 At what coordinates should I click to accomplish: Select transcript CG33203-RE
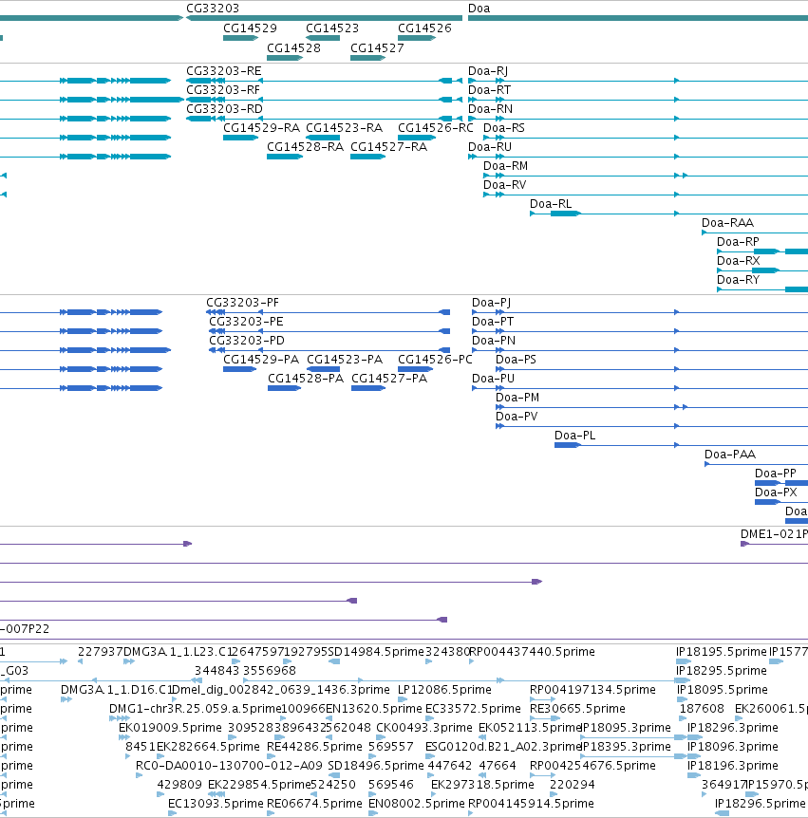tap(224, 71)
